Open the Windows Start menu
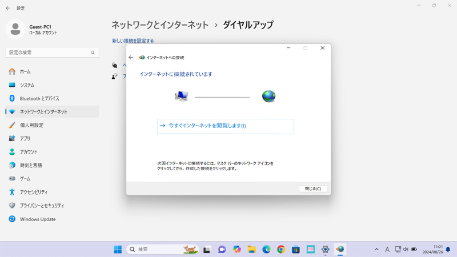 click(118, 250)
